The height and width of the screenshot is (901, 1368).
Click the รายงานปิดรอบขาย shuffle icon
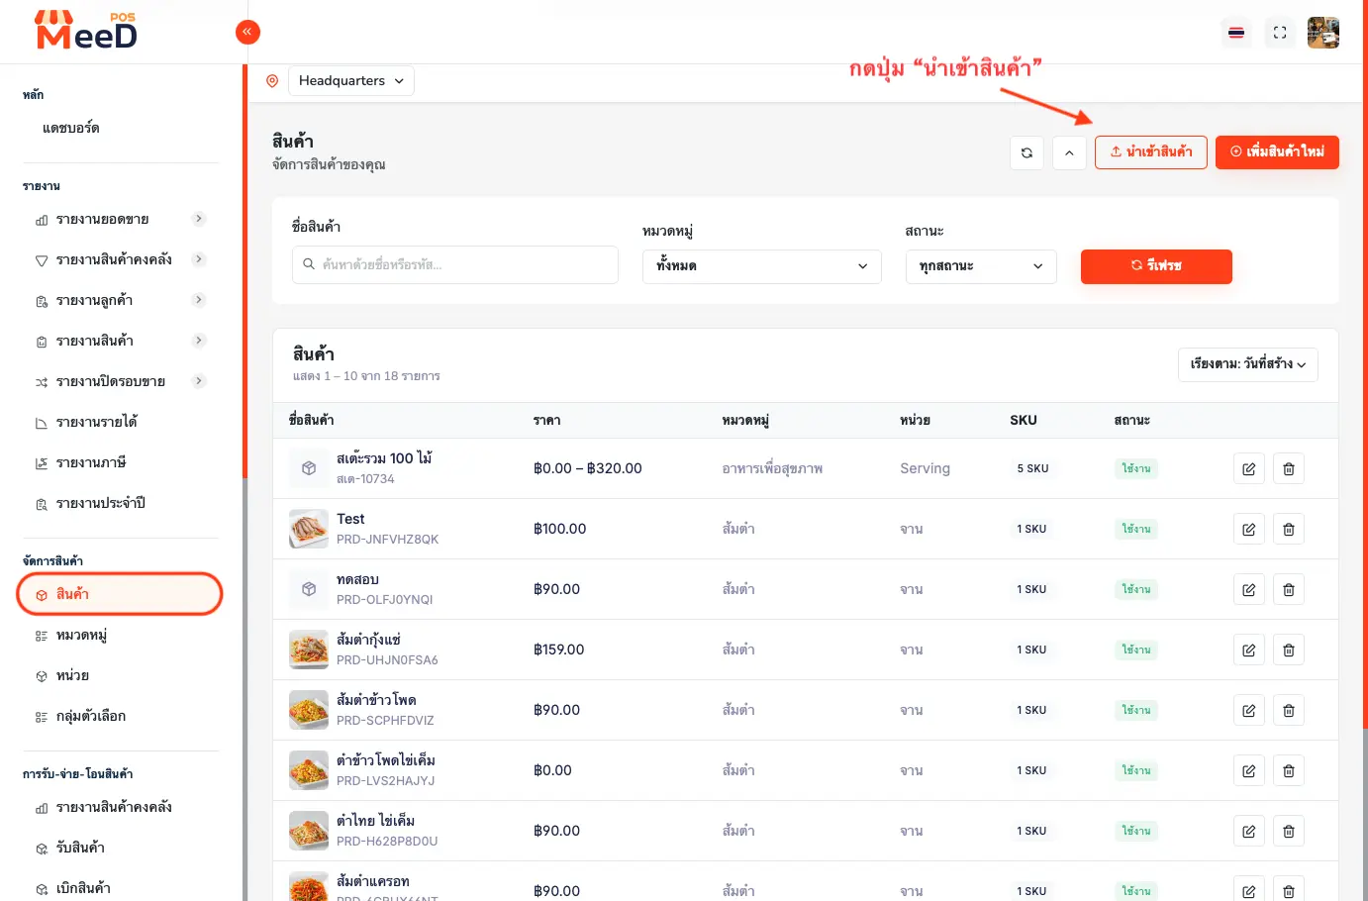[x=42, y=382]
